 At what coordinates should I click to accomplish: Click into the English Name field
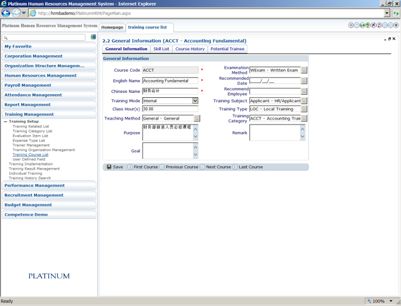click(170, 81)
